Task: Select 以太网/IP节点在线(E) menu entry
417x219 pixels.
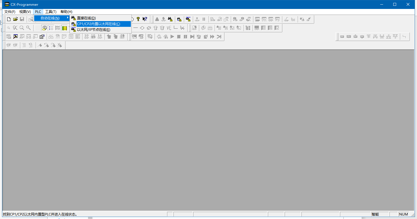Action: (x=94, y=30)
